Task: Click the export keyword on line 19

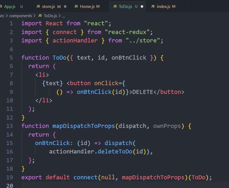Action: tap(32, 177)
